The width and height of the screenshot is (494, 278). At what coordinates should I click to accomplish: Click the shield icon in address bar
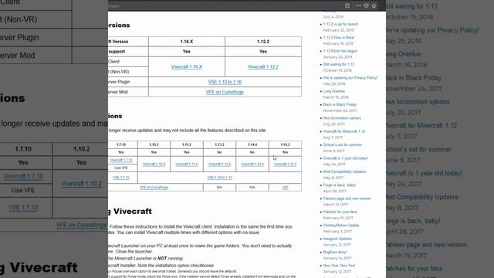[x=366, y=5]
